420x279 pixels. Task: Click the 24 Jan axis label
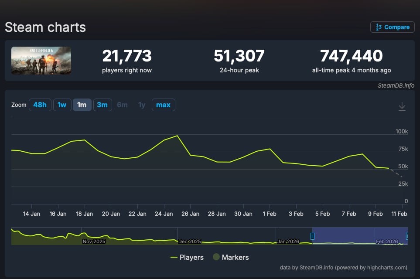coord(164,214)
